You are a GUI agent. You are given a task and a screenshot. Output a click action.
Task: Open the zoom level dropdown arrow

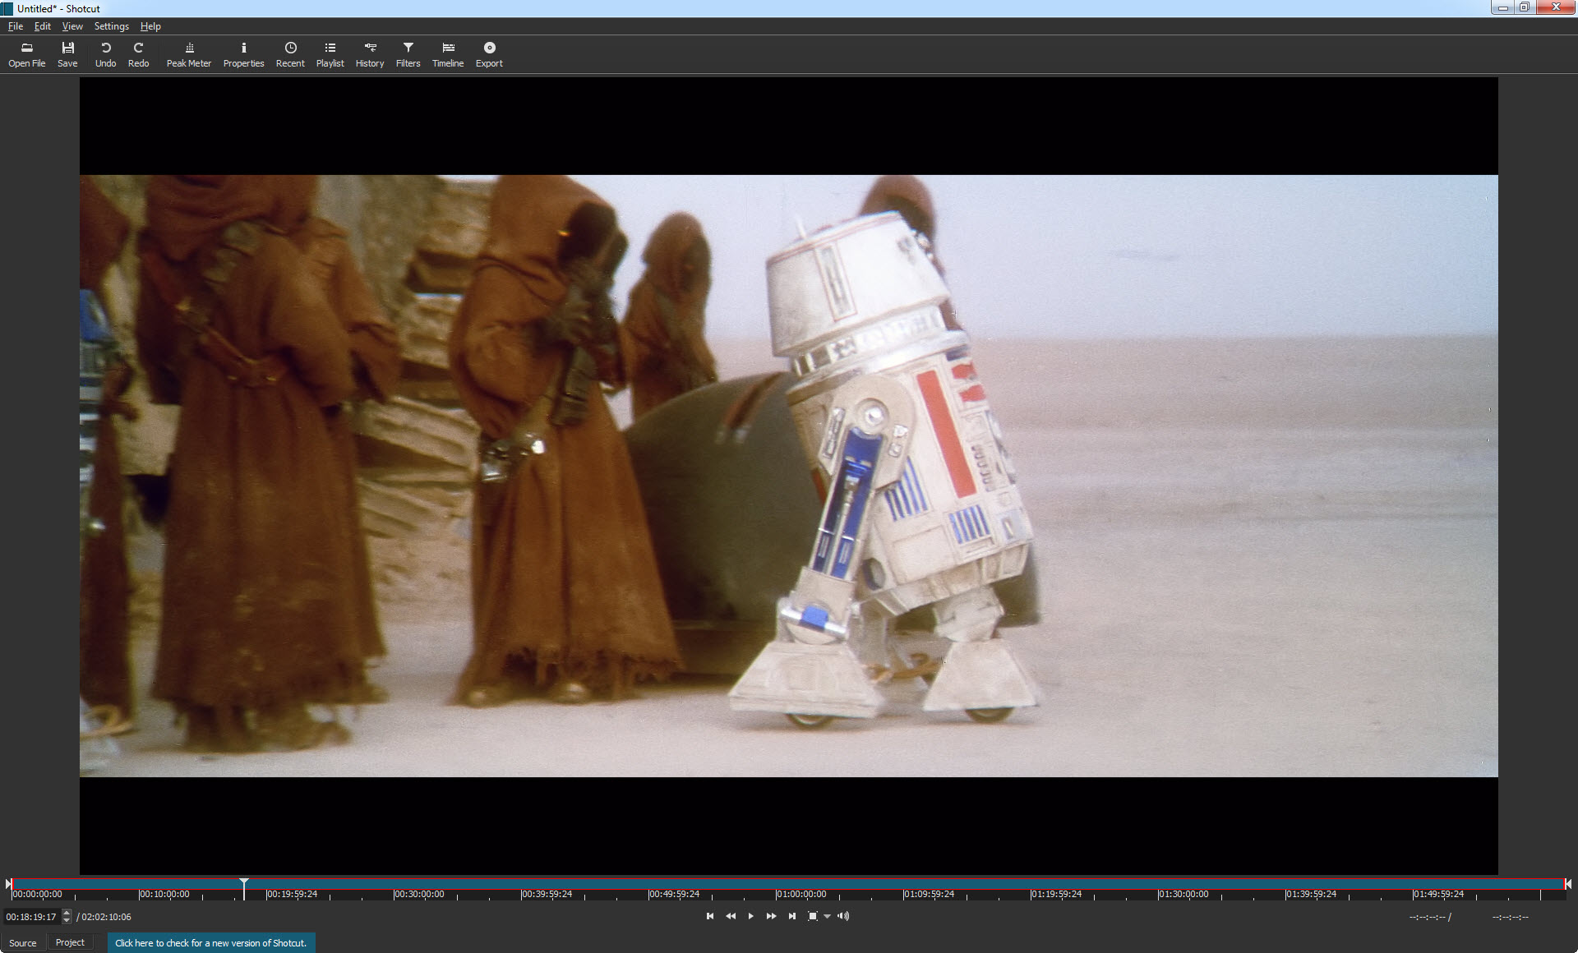(827, 916)
